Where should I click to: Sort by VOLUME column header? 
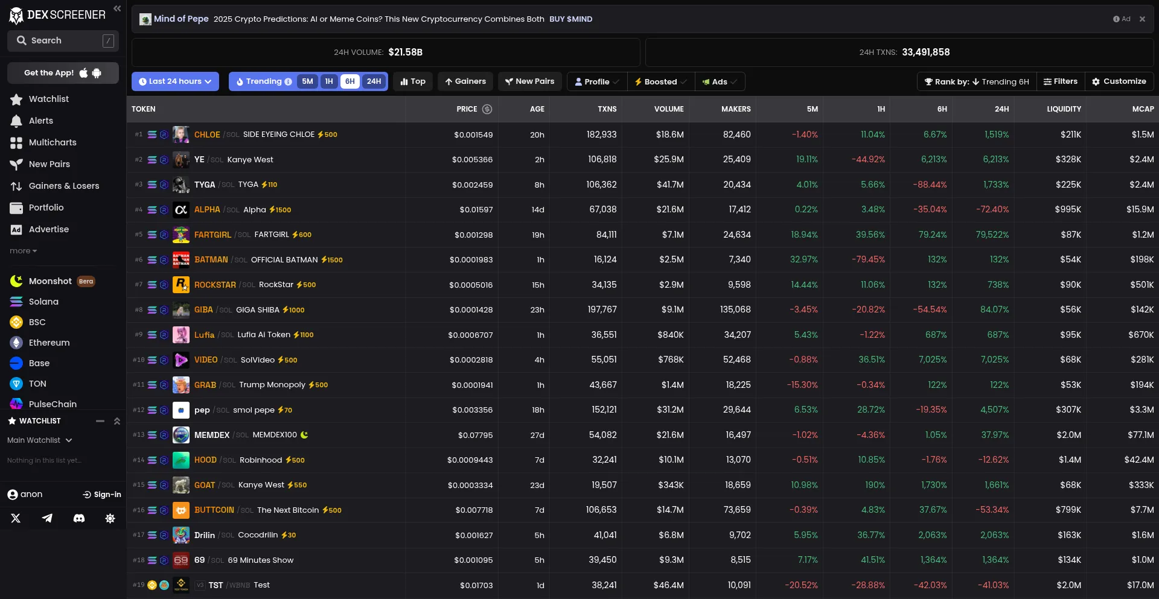pyautogui.click(x=669, y=109)
